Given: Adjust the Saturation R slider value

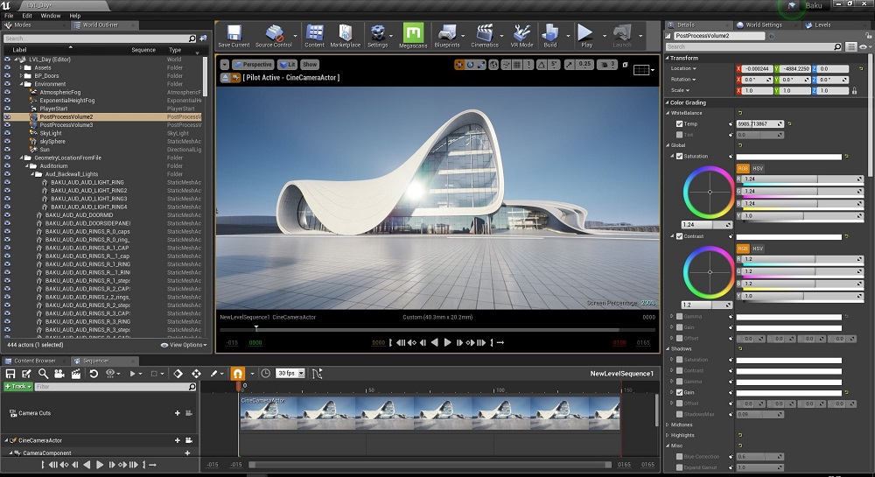Looking at the screenshot, I should click(x=801, y=179).
